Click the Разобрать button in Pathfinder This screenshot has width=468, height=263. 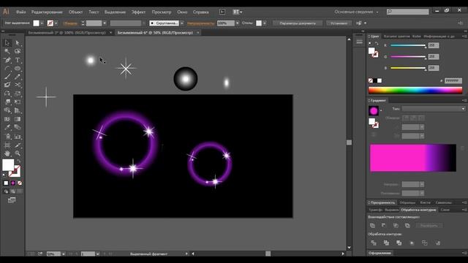pos(429,226)
